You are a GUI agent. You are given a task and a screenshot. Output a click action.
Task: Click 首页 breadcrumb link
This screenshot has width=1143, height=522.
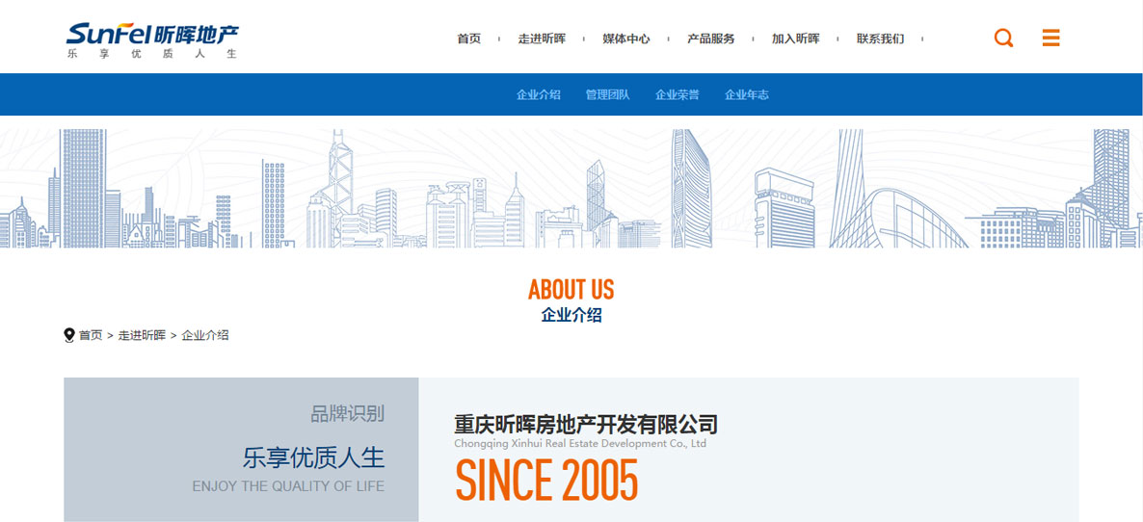tap(91, 335)
